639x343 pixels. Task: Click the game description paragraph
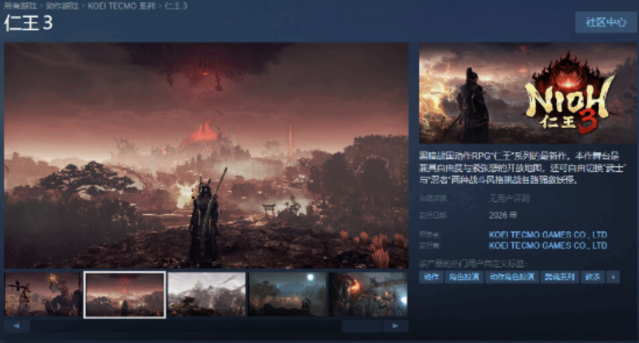[x=523, y=167]
